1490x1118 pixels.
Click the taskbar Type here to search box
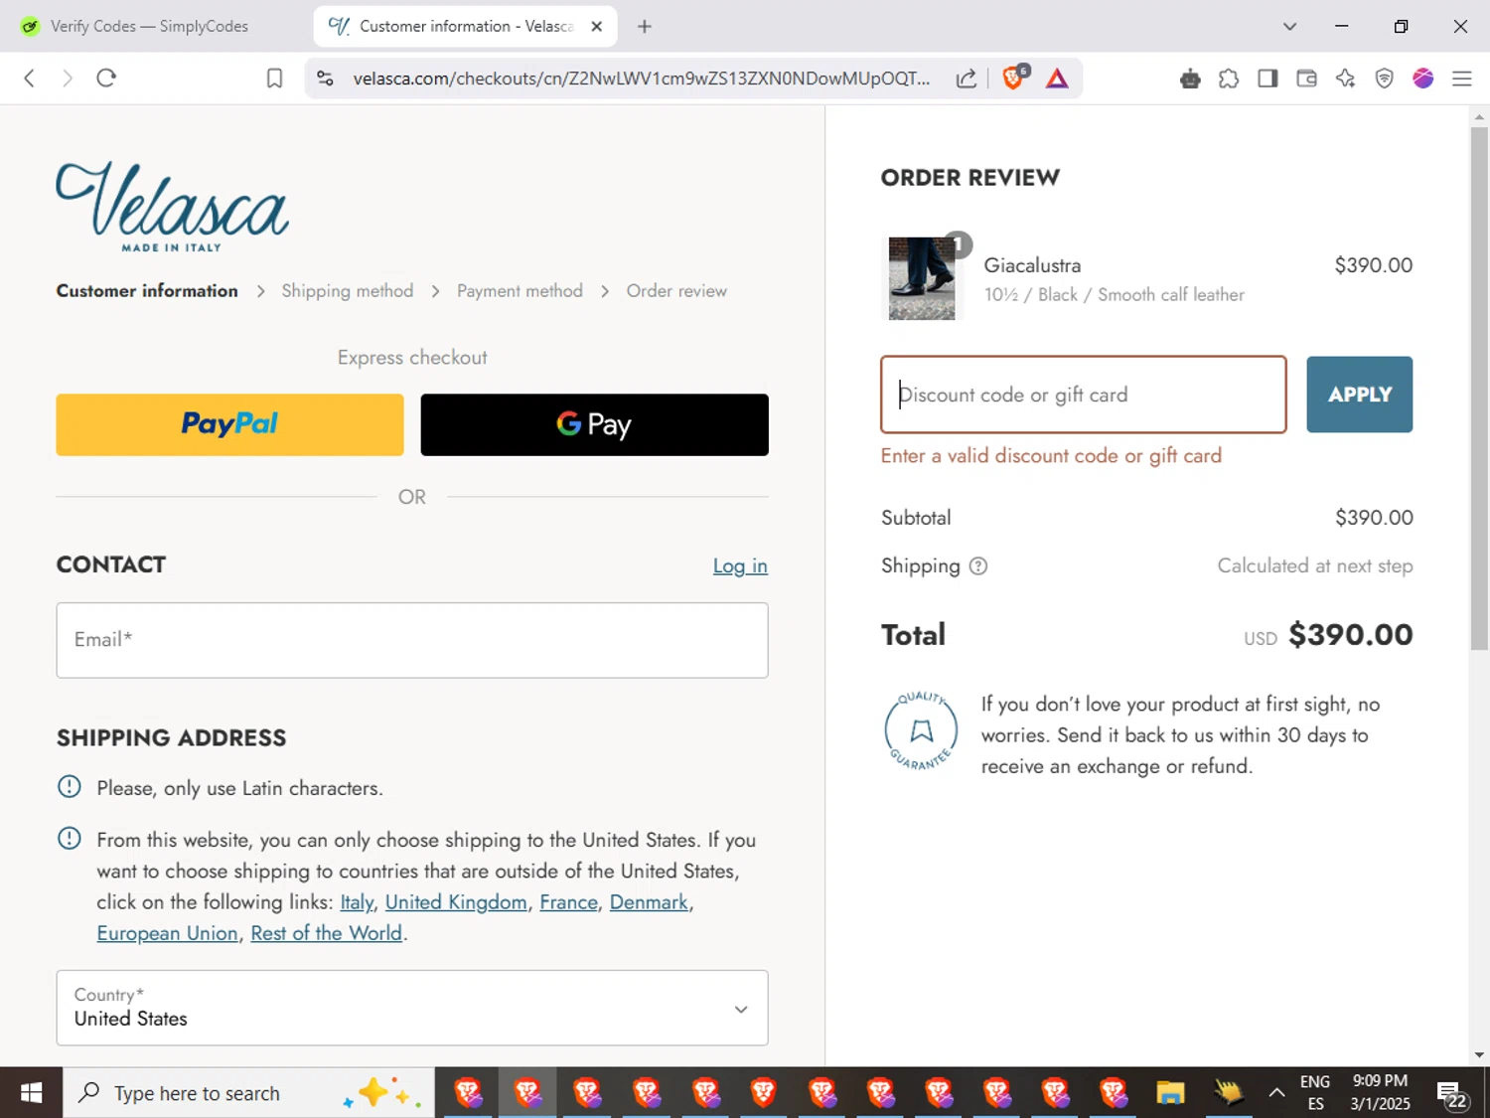pyautogui.click(x=248, y=1093)
